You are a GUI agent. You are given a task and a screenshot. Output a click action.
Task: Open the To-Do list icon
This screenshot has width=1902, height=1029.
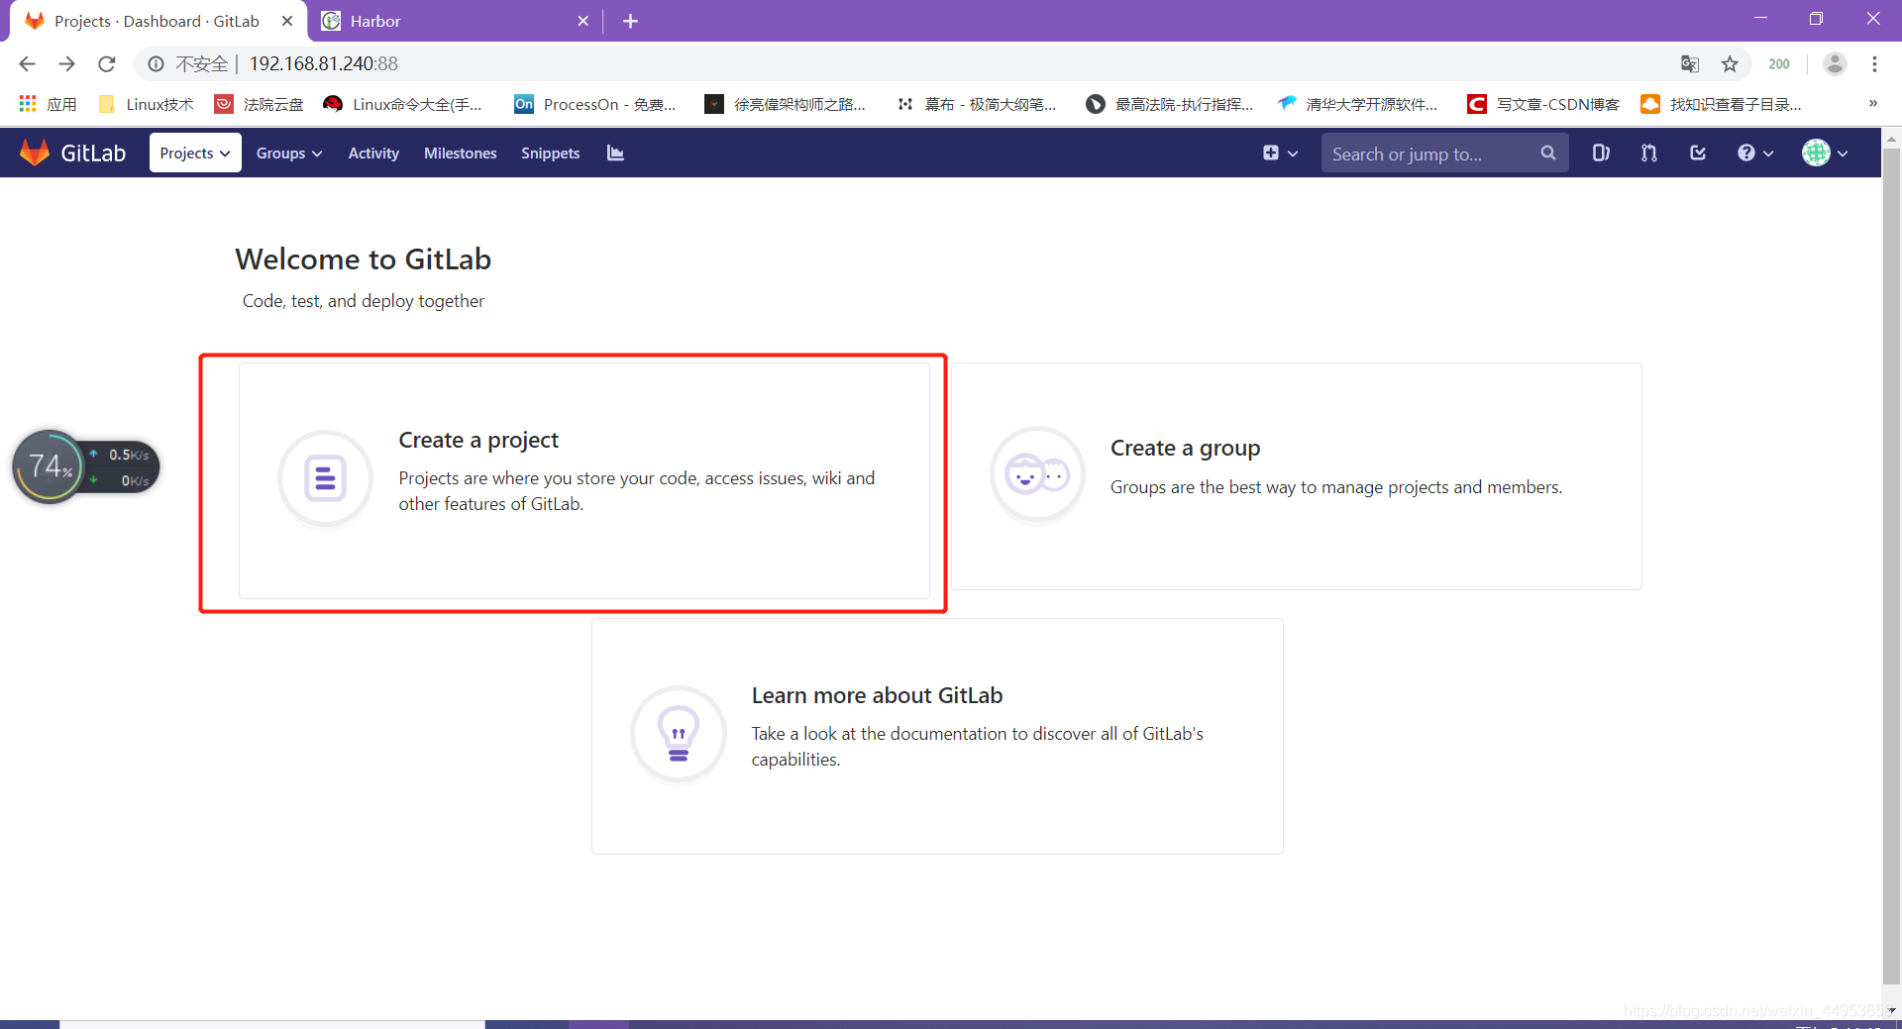1698,153
